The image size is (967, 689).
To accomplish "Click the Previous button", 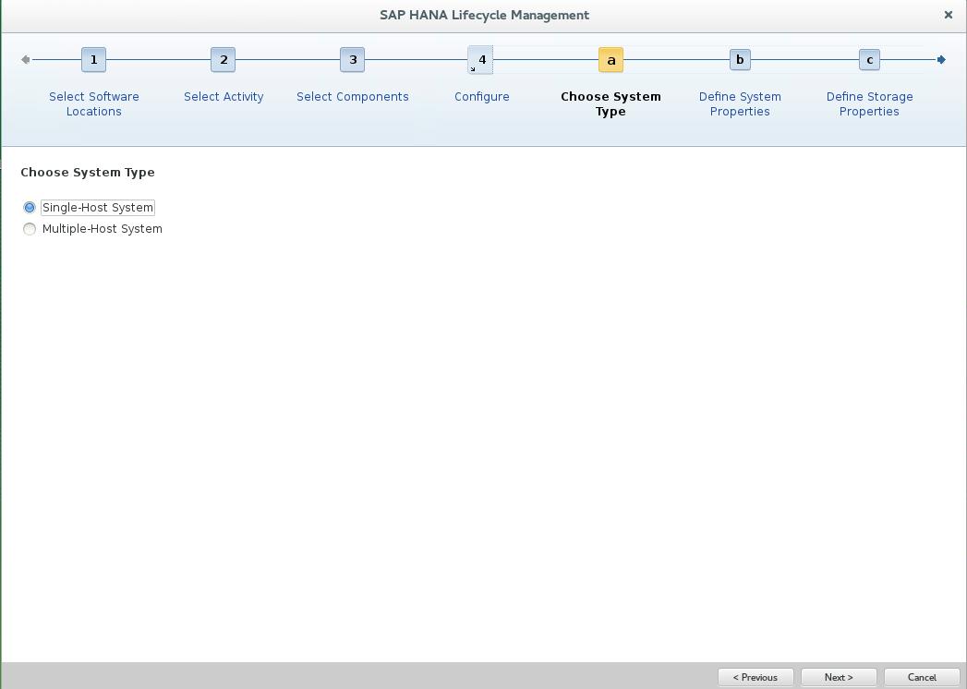I will pos(755,677).
